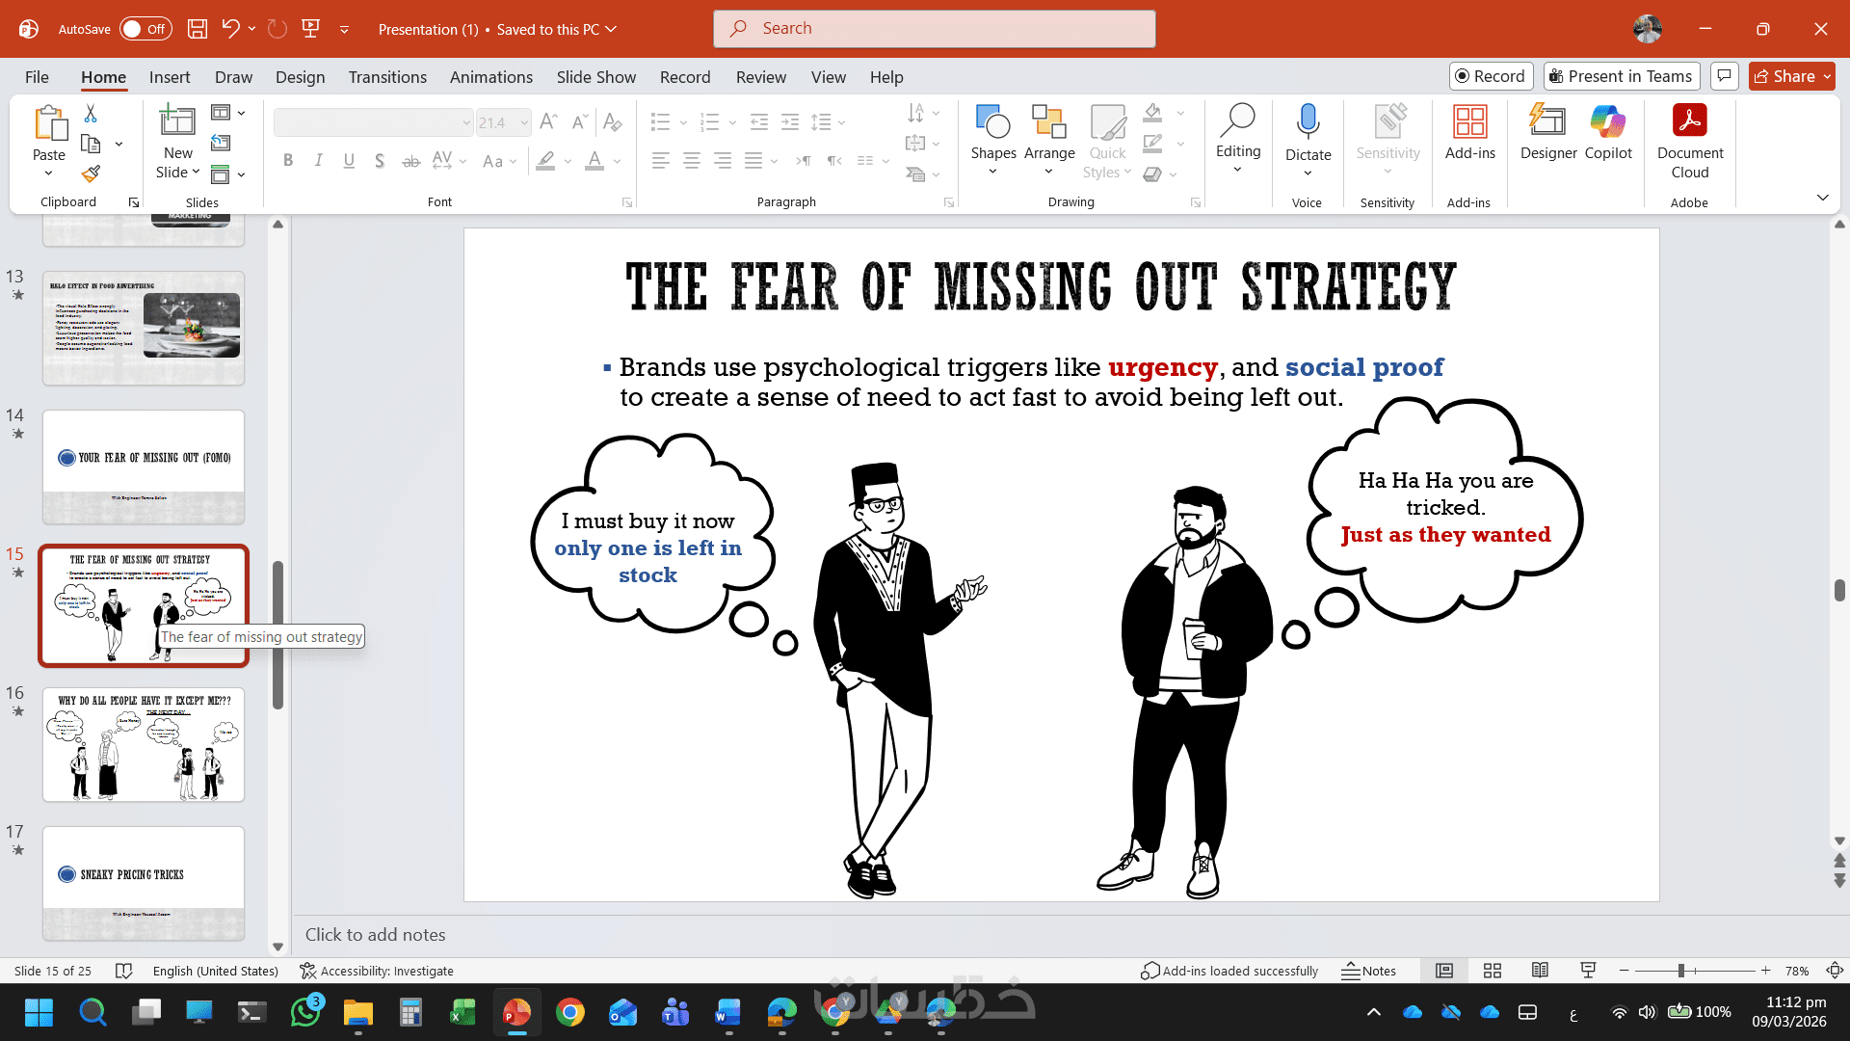Viewport: 1850px width, 1041px height.
Task: Click the Dictate microphone icon
Action: point(1308,122)
